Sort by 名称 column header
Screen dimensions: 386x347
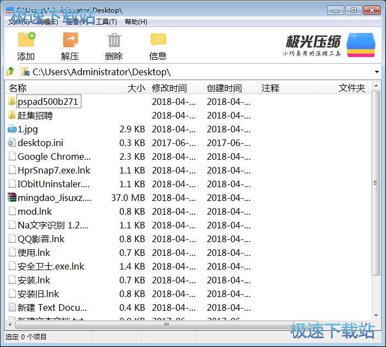tap(49, 88)
